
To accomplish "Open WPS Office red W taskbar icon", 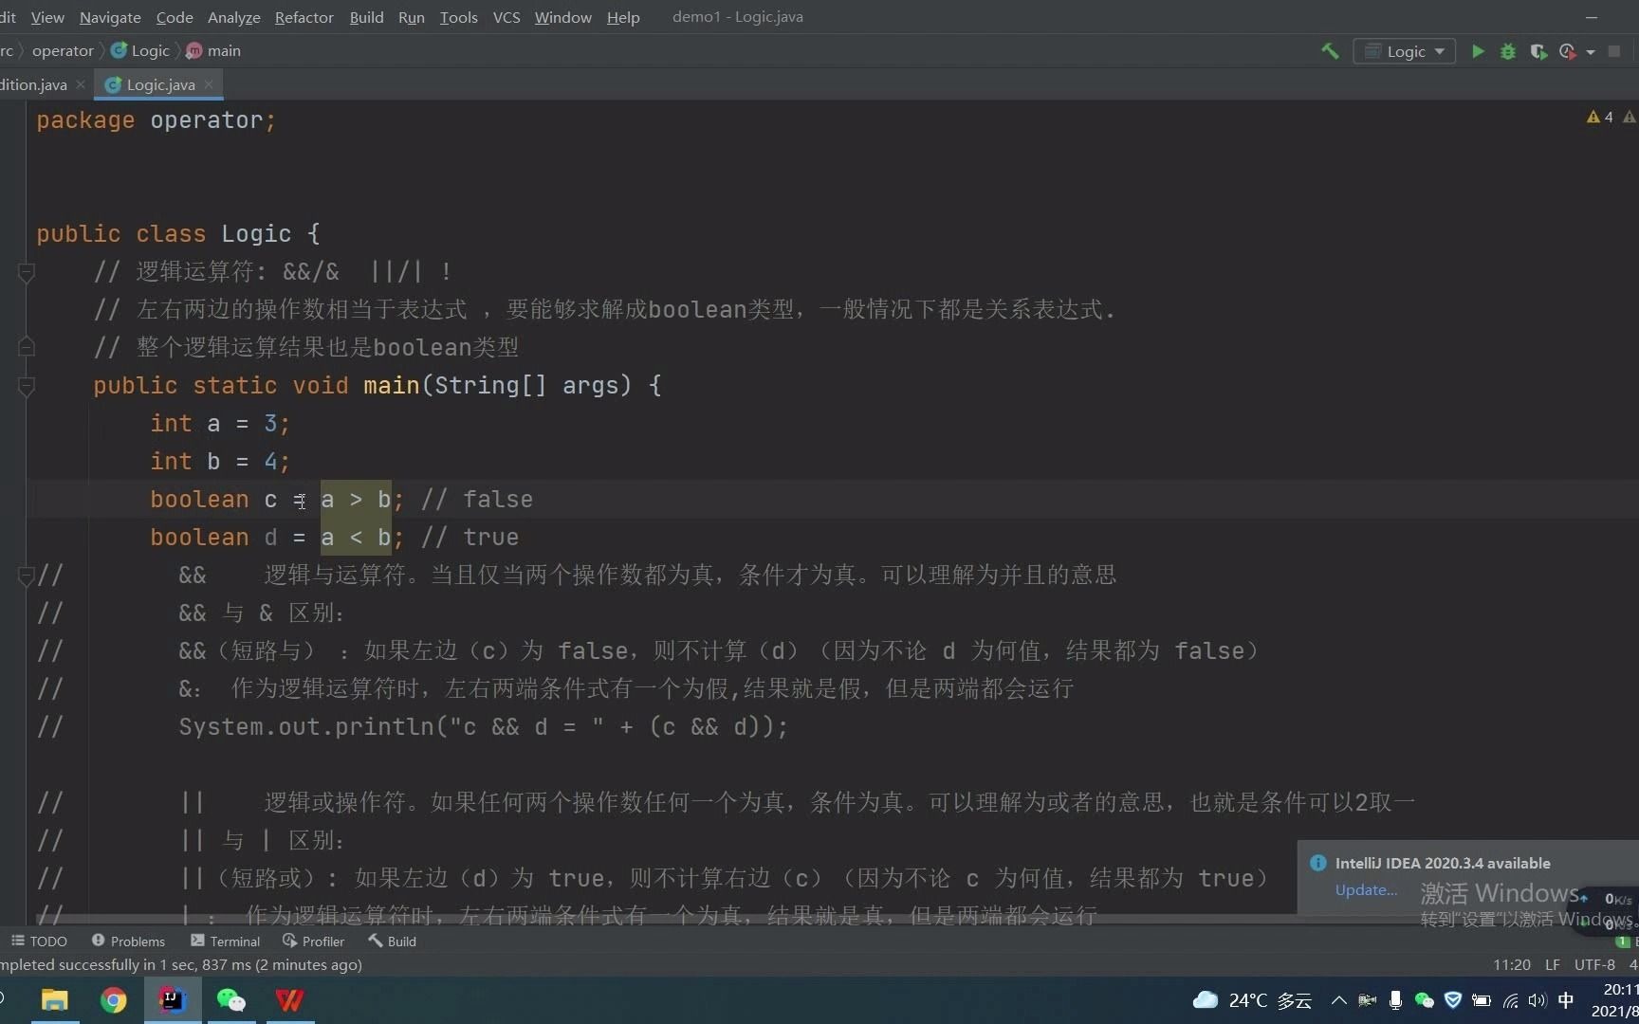I will [289, 1000].
